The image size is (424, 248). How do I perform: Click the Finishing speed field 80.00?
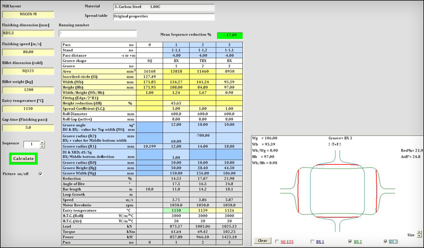(28, 52)
